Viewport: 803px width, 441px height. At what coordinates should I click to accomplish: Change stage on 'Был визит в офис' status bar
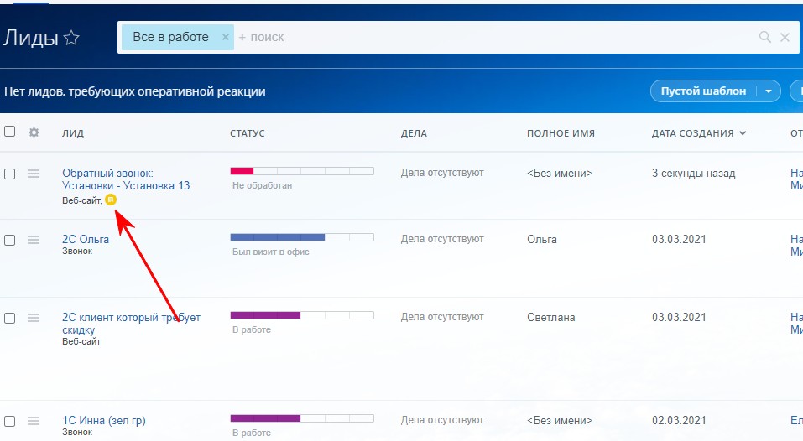[302, 237]
